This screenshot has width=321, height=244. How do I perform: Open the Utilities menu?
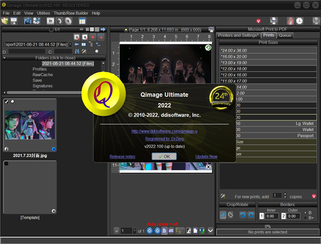(43, 13)
